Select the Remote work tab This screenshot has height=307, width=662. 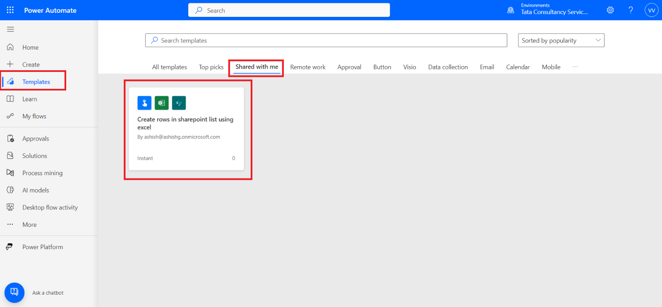pyautogui.click(x=307, y=67)
